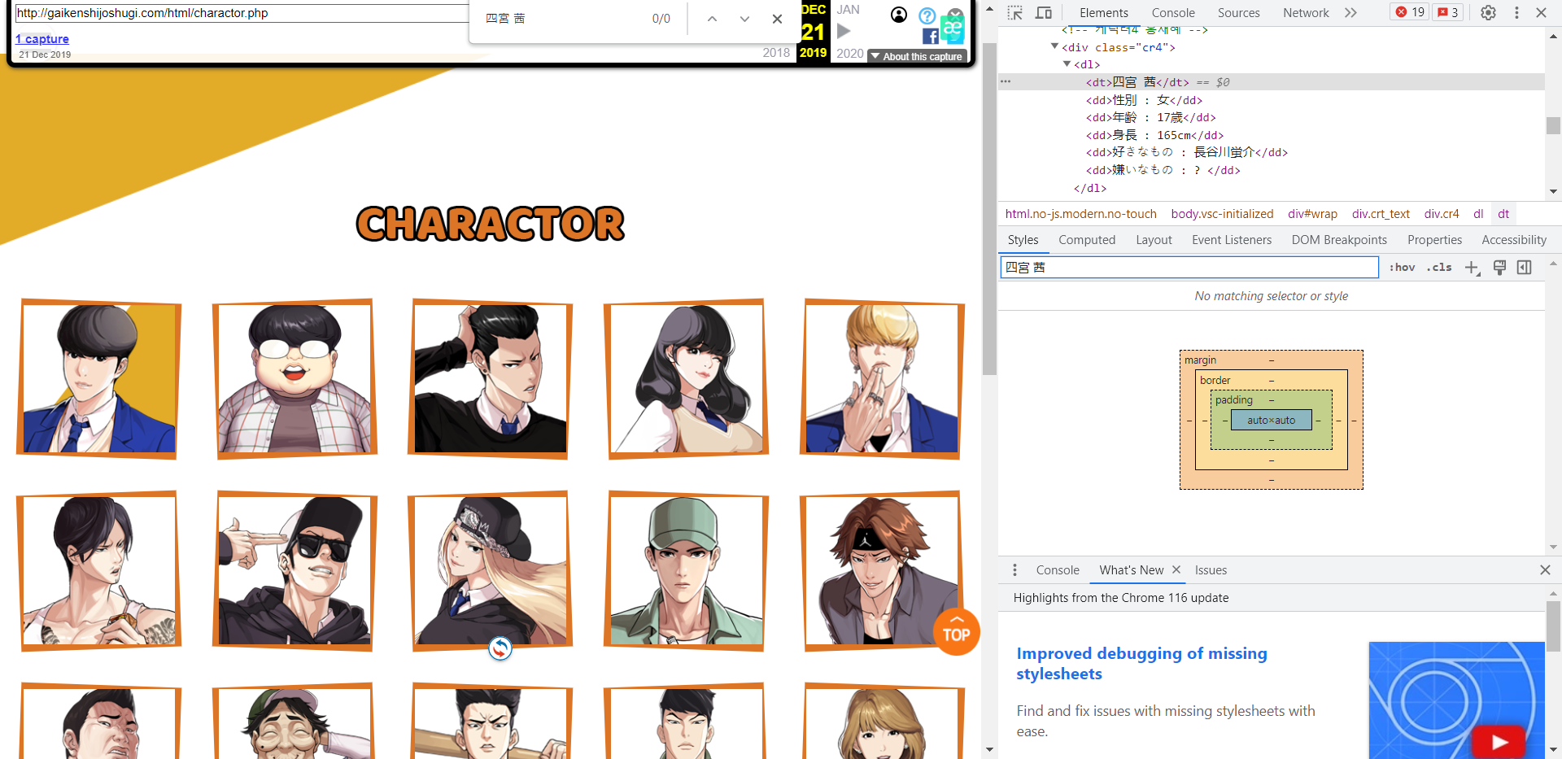Click the 3 issues counter badge
The width and height of the screenshot is (1562, 759).
pyautogui.click(x=1448, y=12)
